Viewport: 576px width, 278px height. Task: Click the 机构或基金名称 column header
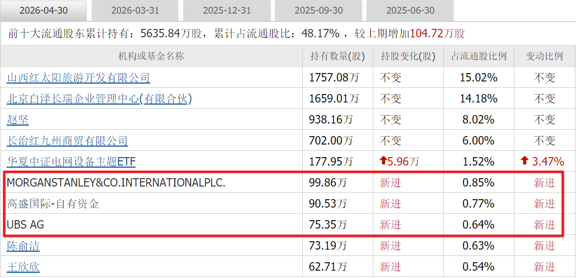[x=151, y=56]
